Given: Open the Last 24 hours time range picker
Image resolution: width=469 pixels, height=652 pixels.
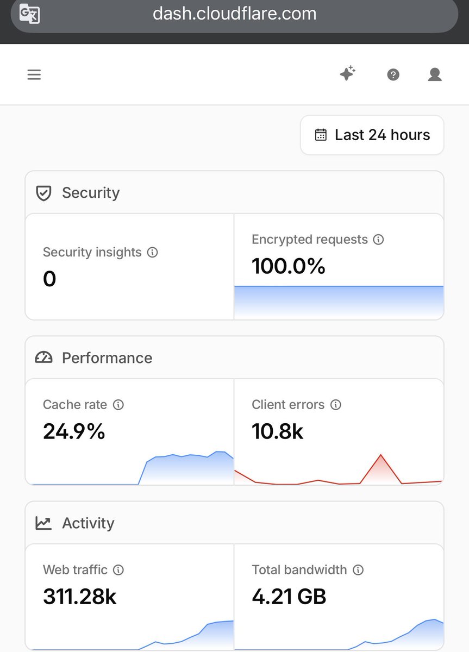Looking at the screenshot, I should click(372, 135).
